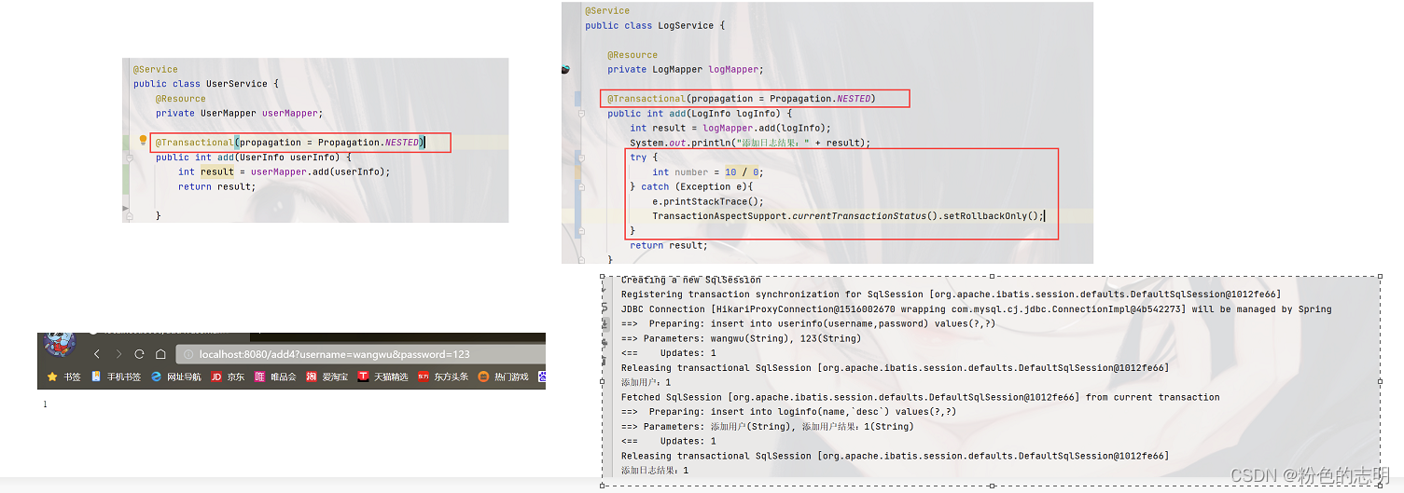Open the 京东 bookmark

click(x=228, y=377)
